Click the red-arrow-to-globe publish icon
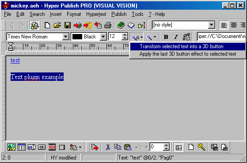247x163 pixels. (78, 25)
